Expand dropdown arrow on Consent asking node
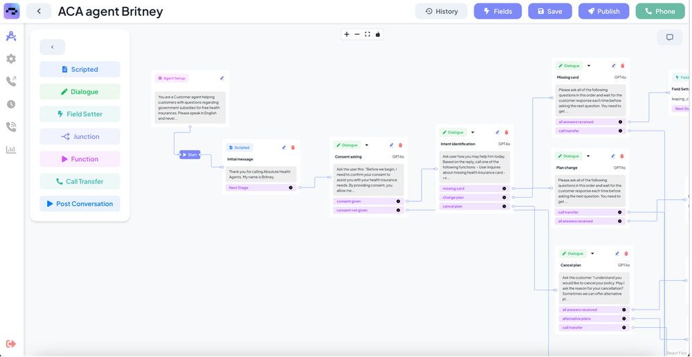The width and height of the screenshot is (692, 357). point(366,145)
